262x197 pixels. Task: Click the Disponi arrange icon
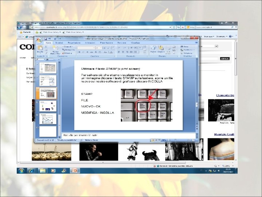pos(161,49)
